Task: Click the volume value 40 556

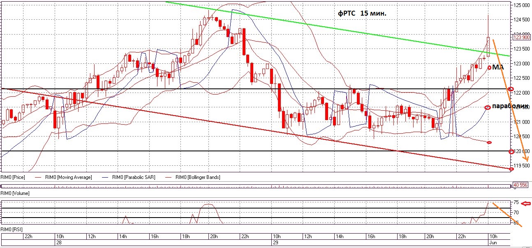Action: [x=521, y=185]
